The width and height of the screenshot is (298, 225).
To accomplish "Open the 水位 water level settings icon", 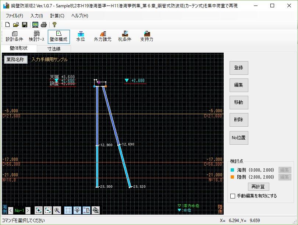I will [80, 36].
